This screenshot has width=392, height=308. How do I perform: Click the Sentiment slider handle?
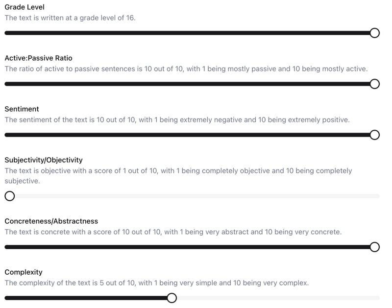374,135
